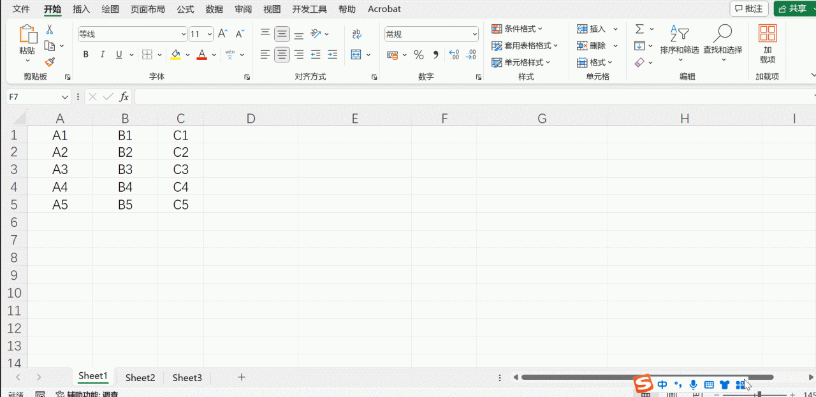Apply comma style number format icon
816x397 pixels.
(436, 55)
